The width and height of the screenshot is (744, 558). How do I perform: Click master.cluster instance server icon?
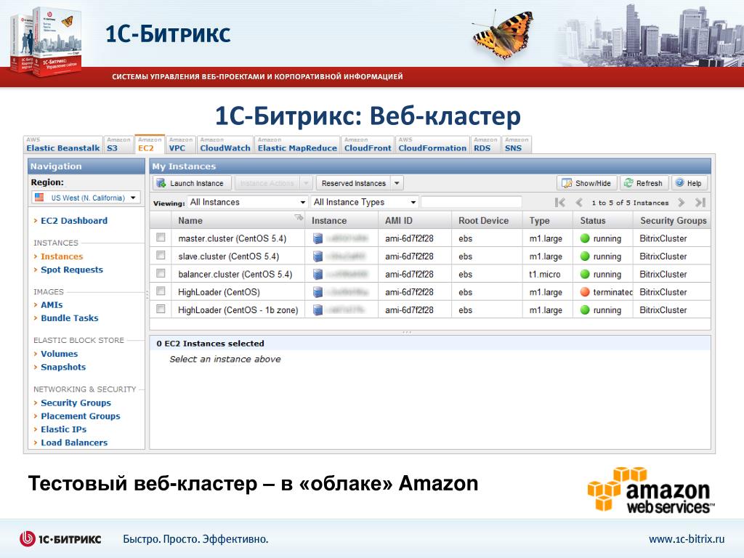click(x=318, y=238)
